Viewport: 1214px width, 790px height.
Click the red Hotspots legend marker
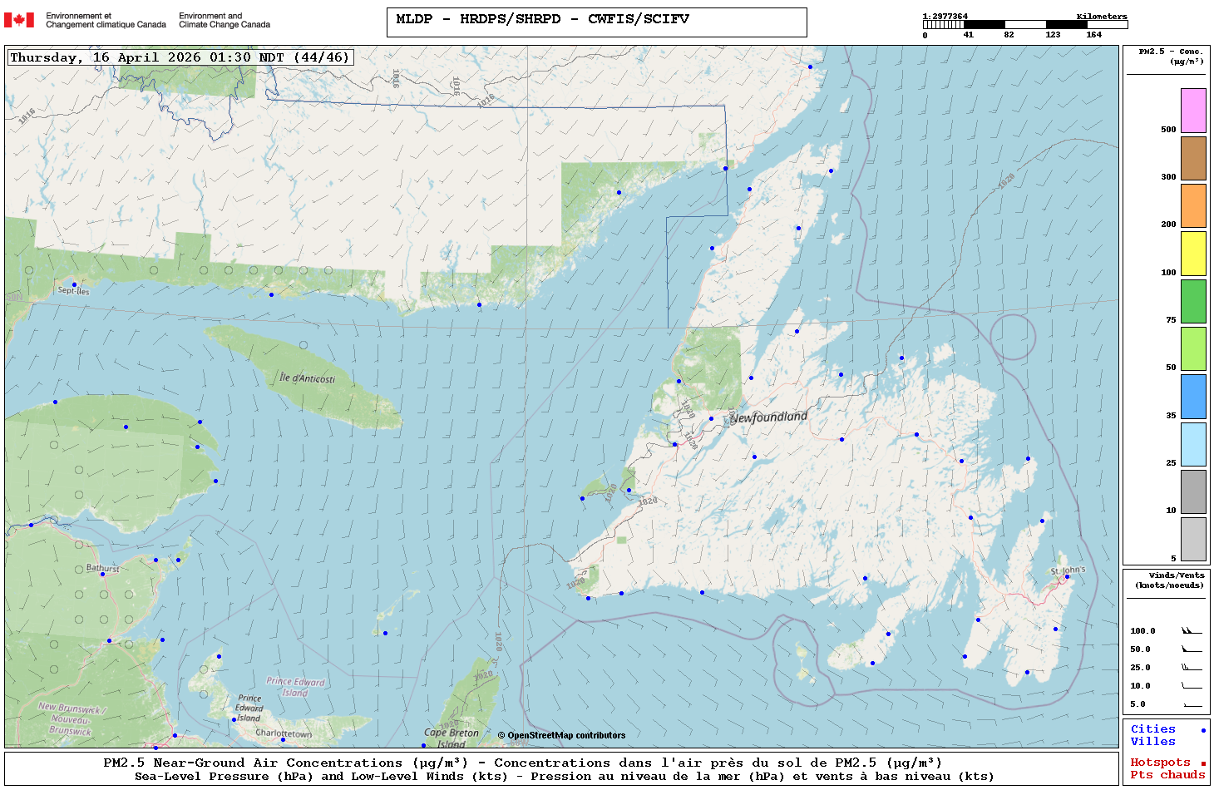click(1202, 763)
